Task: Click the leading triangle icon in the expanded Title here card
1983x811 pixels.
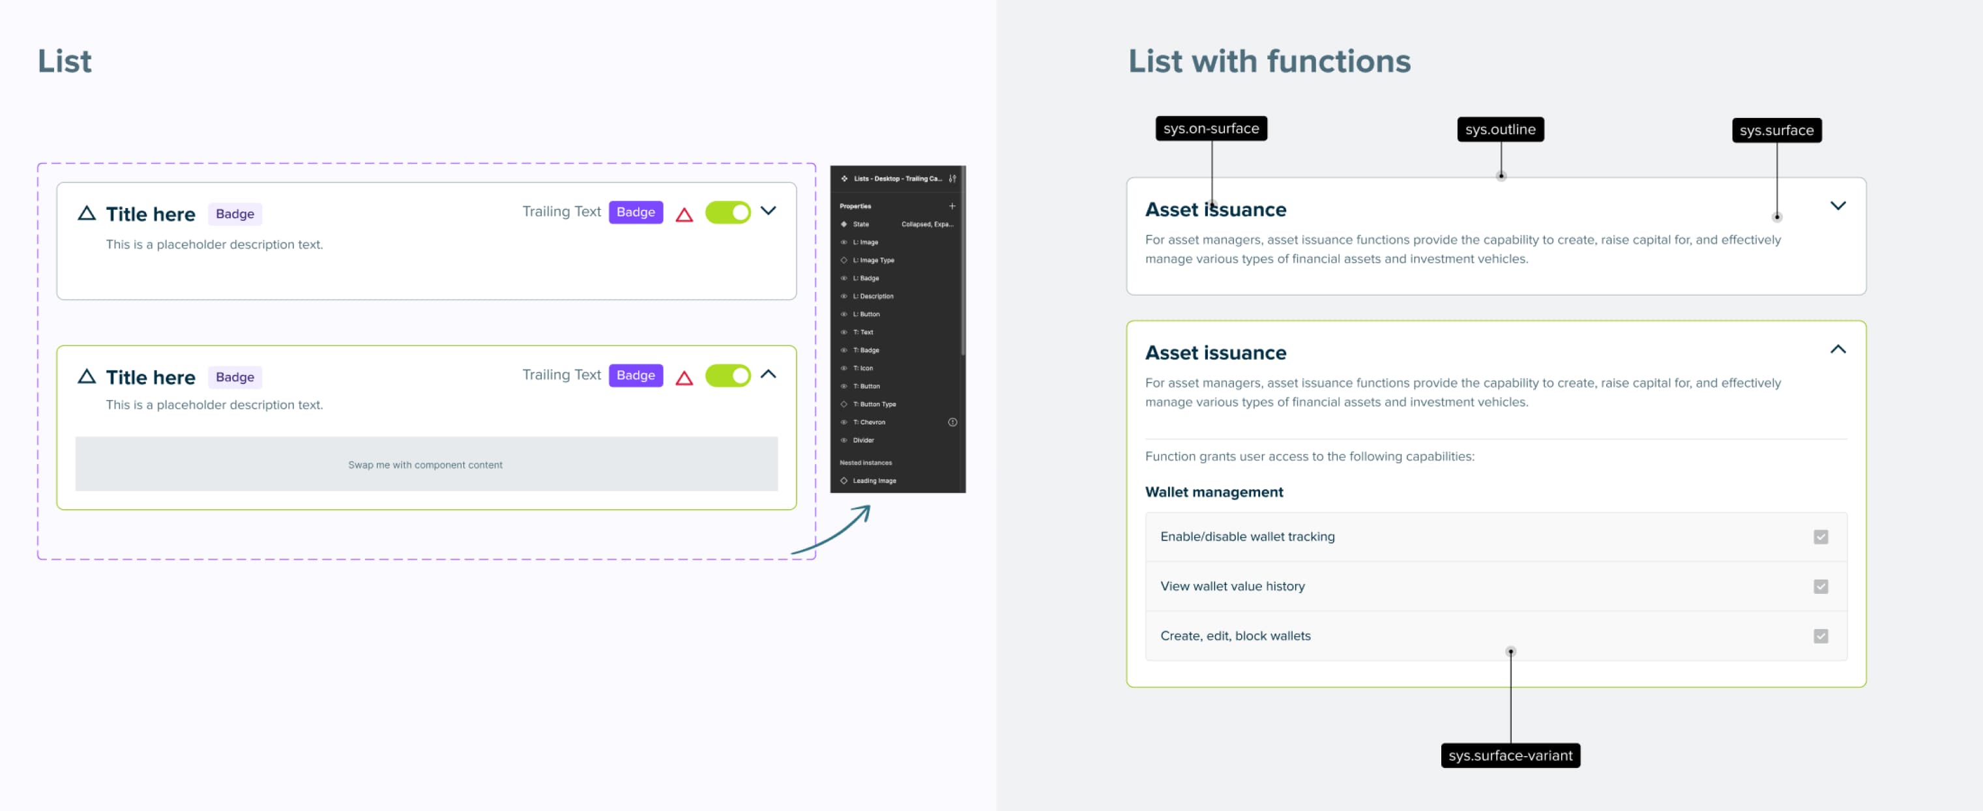Action: click(87, 377)
